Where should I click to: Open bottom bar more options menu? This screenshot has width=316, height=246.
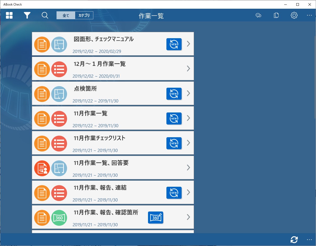coord(309,240)
